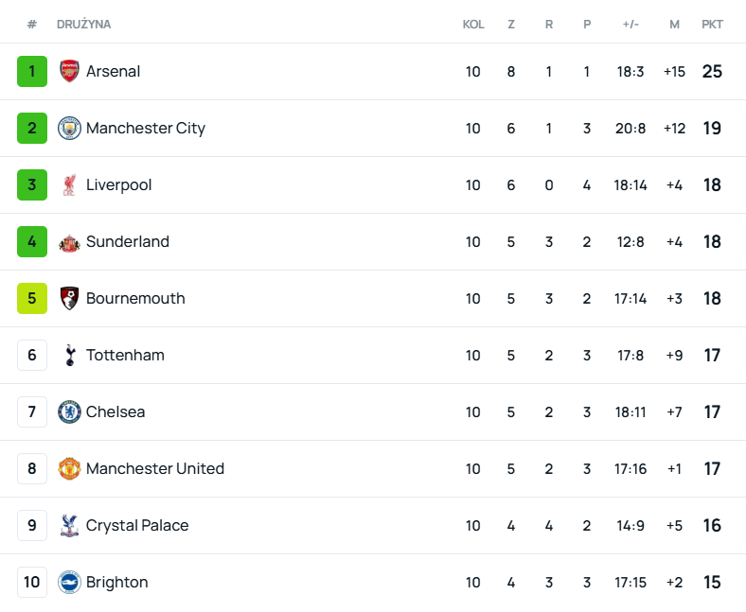746x612 pixels.
Task: Click the Sunderland club crest
Action: point(69,242)
